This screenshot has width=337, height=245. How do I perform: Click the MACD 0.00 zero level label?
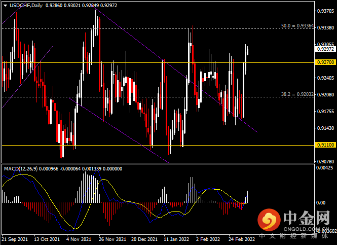[x=320, y=203]
